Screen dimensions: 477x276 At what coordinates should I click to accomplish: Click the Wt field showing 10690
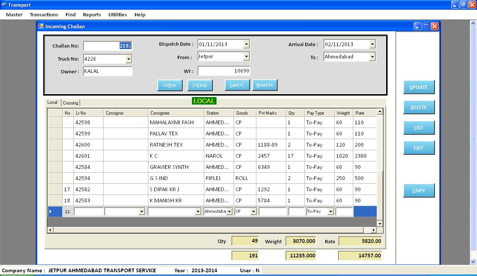coord(224,71)
